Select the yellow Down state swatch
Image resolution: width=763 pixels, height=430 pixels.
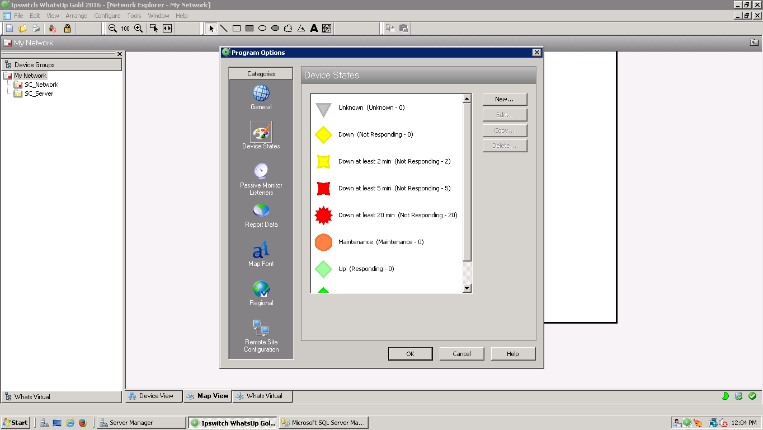coord(323,134)
